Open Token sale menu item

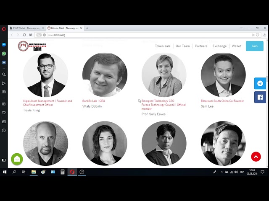(x=163, y=46)
